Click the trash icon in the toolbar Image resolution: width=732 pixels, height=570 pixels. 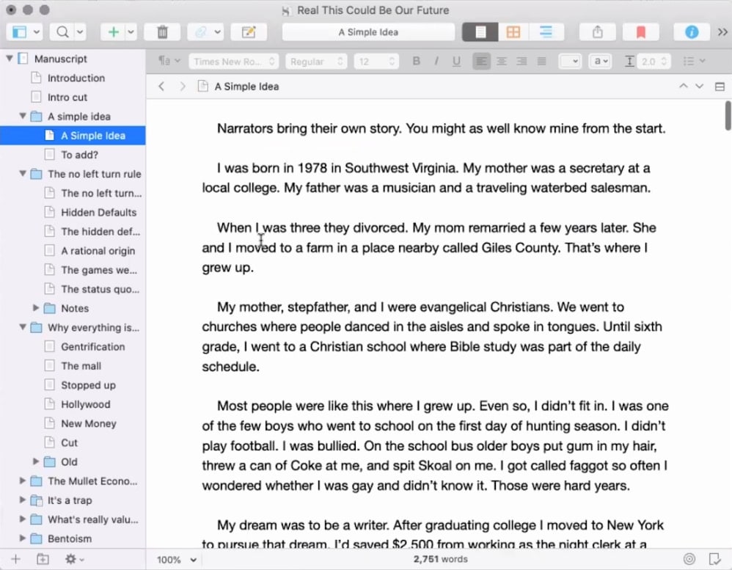tap(162, 32)
